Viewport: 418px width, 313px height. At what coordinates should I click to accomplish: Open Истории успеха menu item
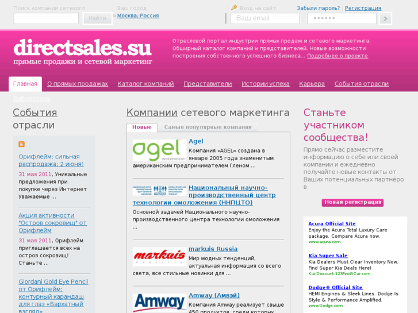(x=266, y=84)
